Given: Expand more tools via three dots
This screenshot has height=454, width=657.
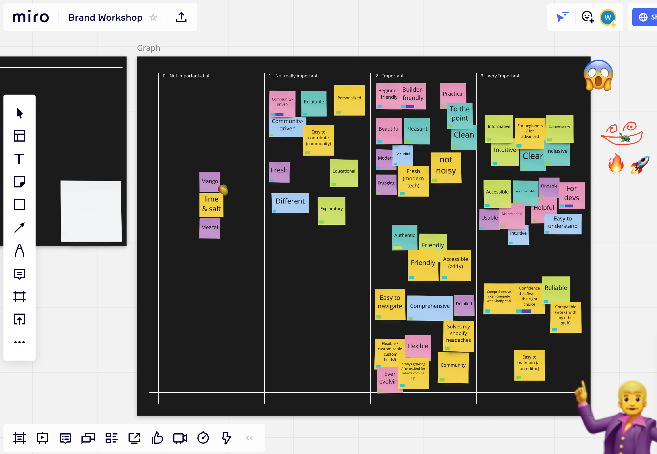Looking at the screenshot, I should pos(19,342).
